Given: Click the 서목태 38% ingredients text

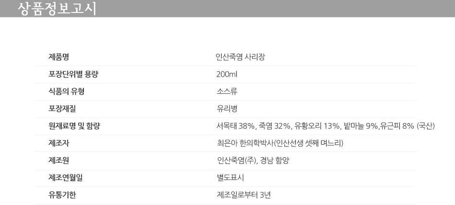Looking at the screenshot, I should point(235,126).
